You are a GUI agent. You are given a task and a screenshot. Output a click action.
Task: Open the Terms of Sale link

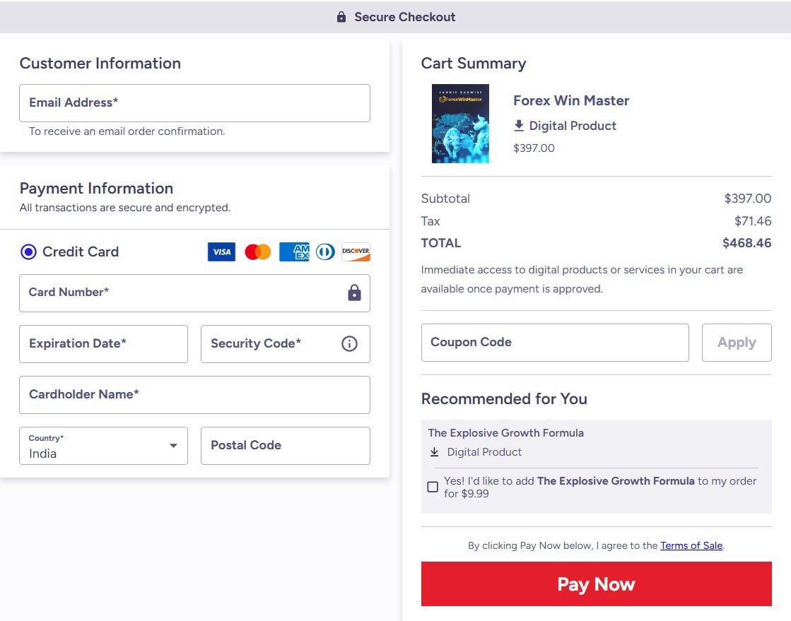tap(691, 545)
